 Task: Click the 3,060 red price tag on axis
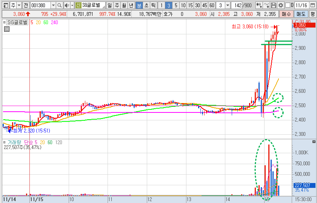click(x=305, y=25)
